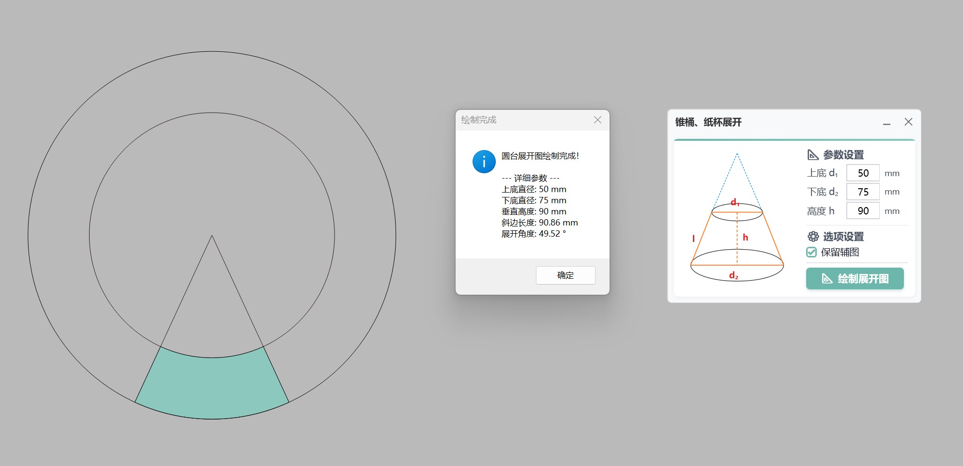Image resolution: width=963 pixels, height=466 pixels.
Task: Focus the 下底 d2 input field
Action: [x=863, y=192]
